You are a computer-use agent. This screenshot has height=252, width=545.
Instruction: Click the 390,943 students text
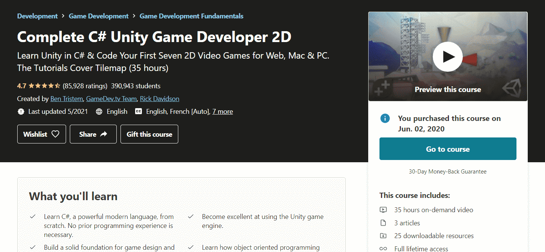pyautogui.click(x=136, y=86)
